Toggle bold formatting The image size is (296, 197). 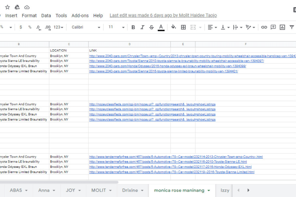coord(133,27)
